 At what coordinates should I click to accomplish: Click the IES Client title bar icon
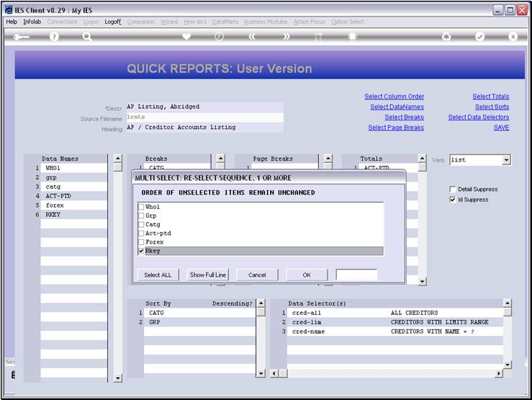tap(9, 10)
